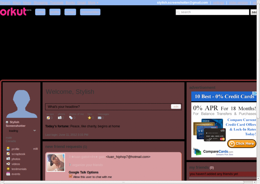Image resolution: width=260 pixels, height=184 pixels.
Task: Expand organize your friends arrow
Action: coord(70,165)
